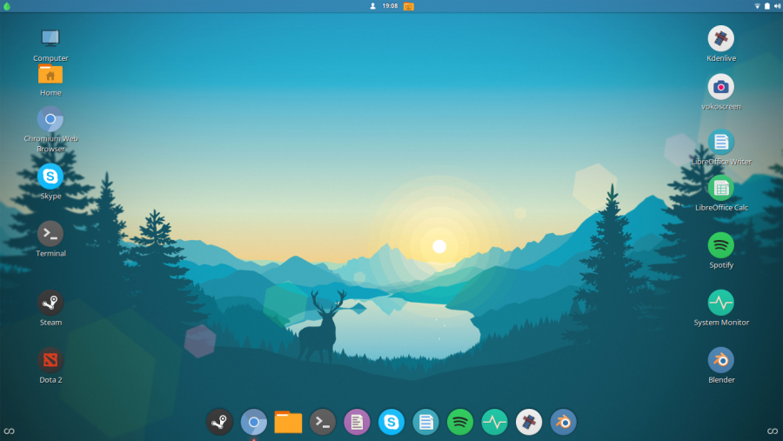
Task: Open the green leaf menu in top panel
Action: [7, 6]
